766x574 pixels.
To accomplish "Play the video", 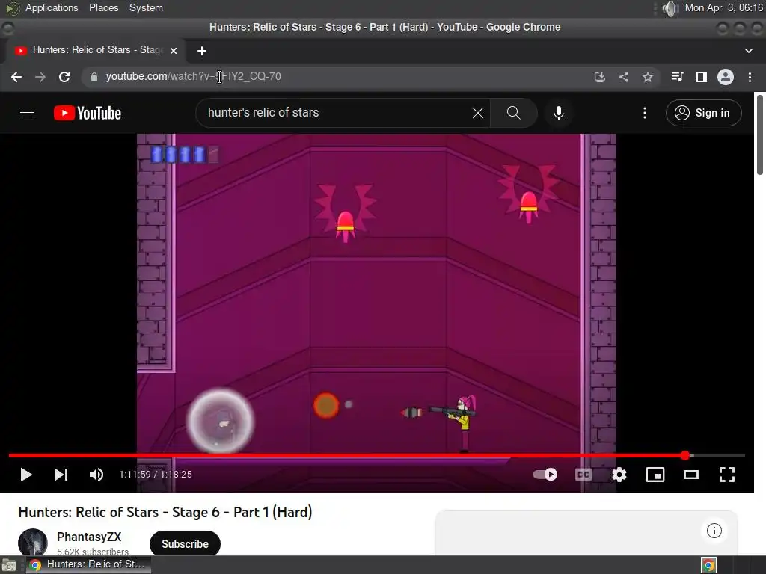I will (26, 475).
